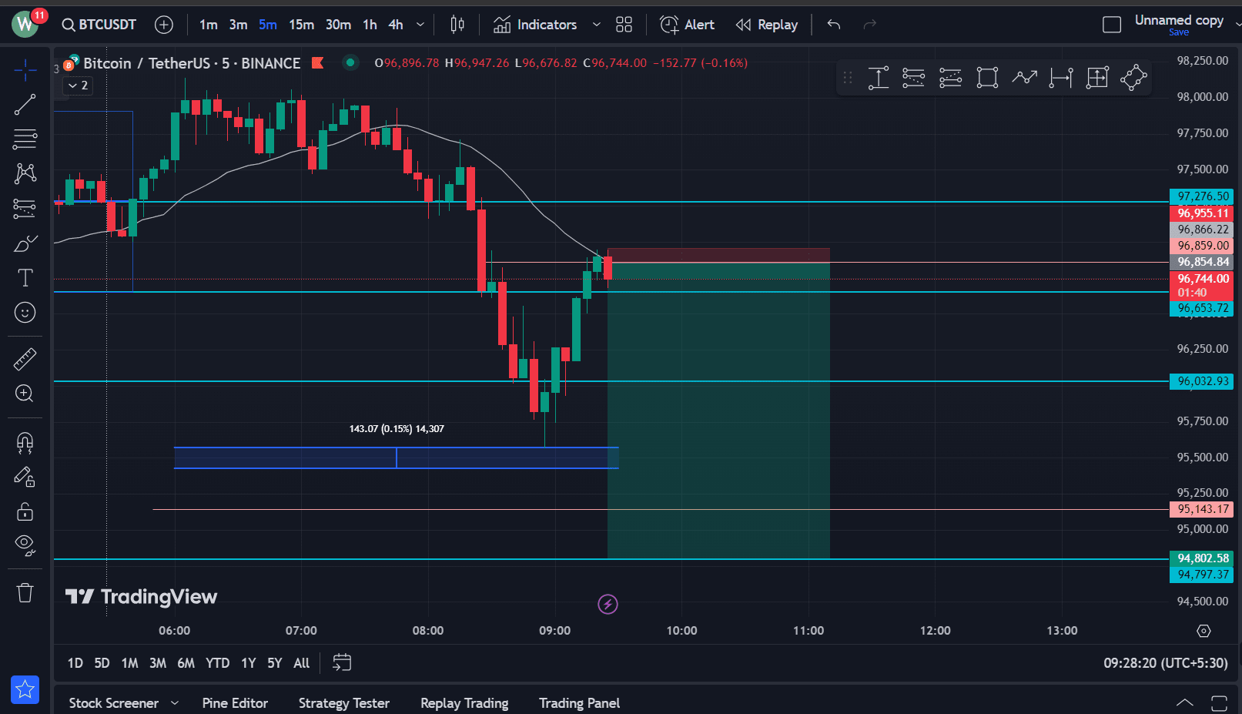Open the fullscreen layout square icon

click(x=1112, y=25)
